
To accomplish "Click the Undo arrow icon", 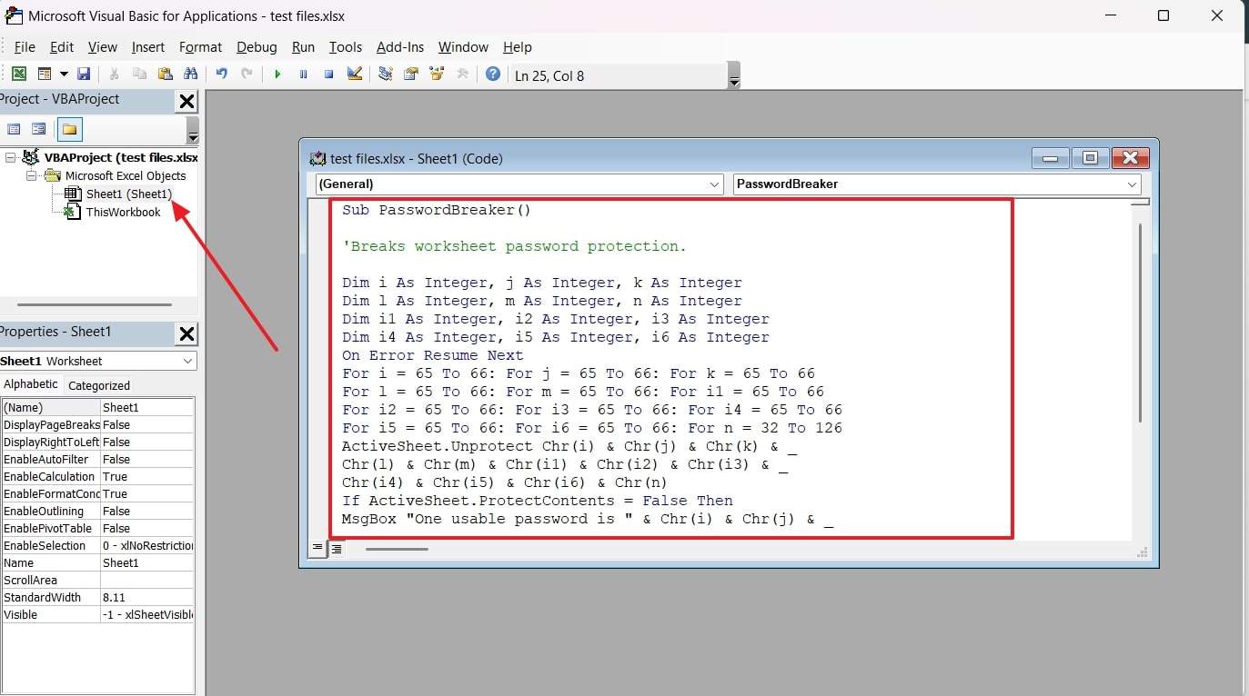I will coord(221,75).
